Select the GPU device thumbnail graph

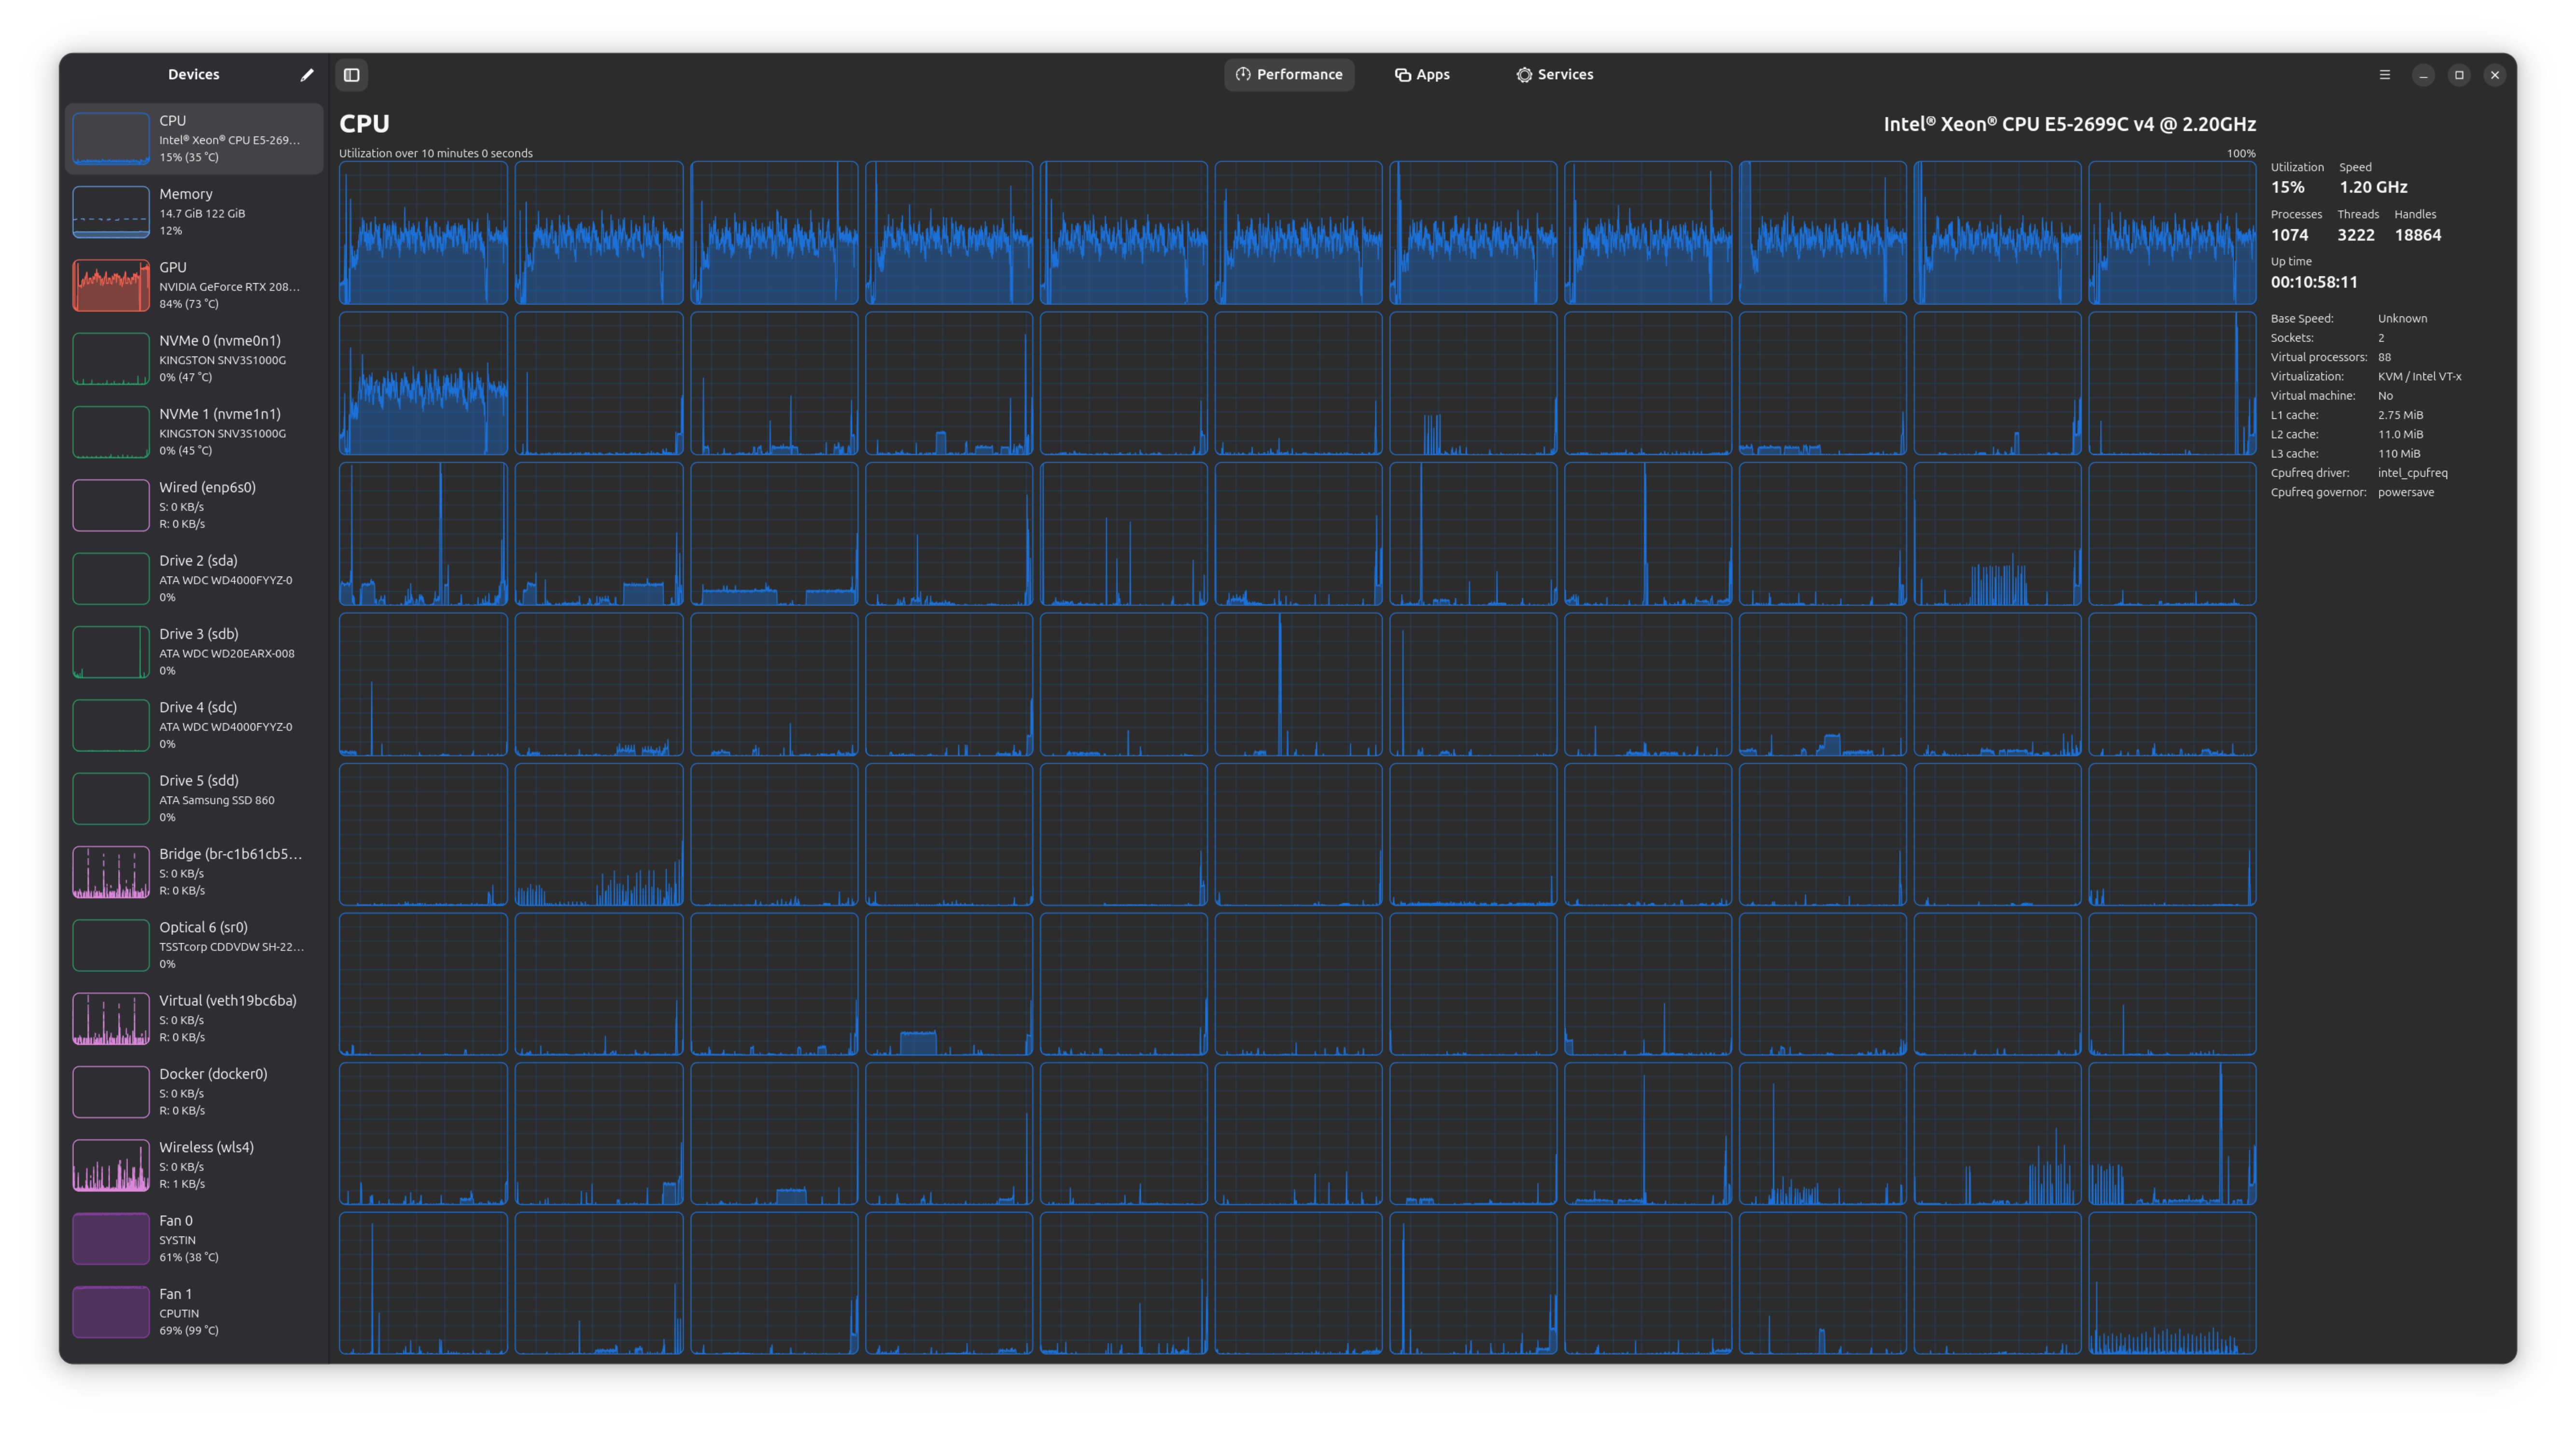tap(111, 286)
